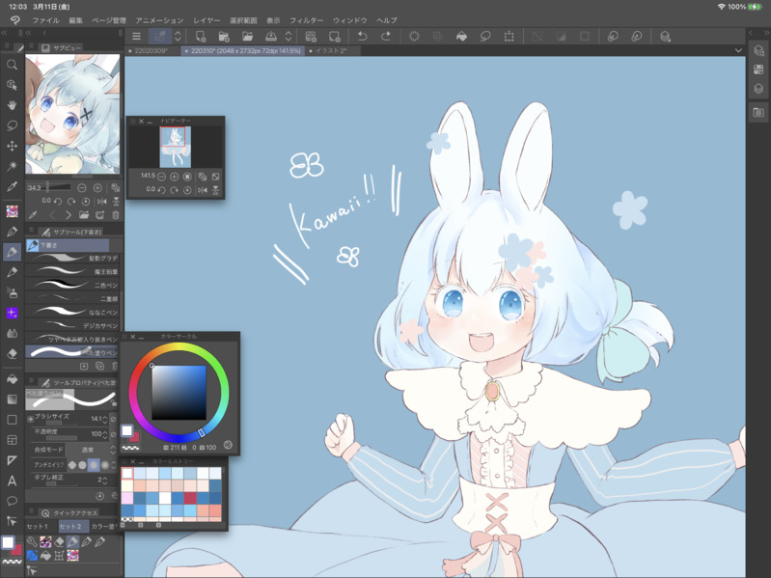Select the Blend tool
Viewport: 771px width, 578px height.
click(12, 333)
